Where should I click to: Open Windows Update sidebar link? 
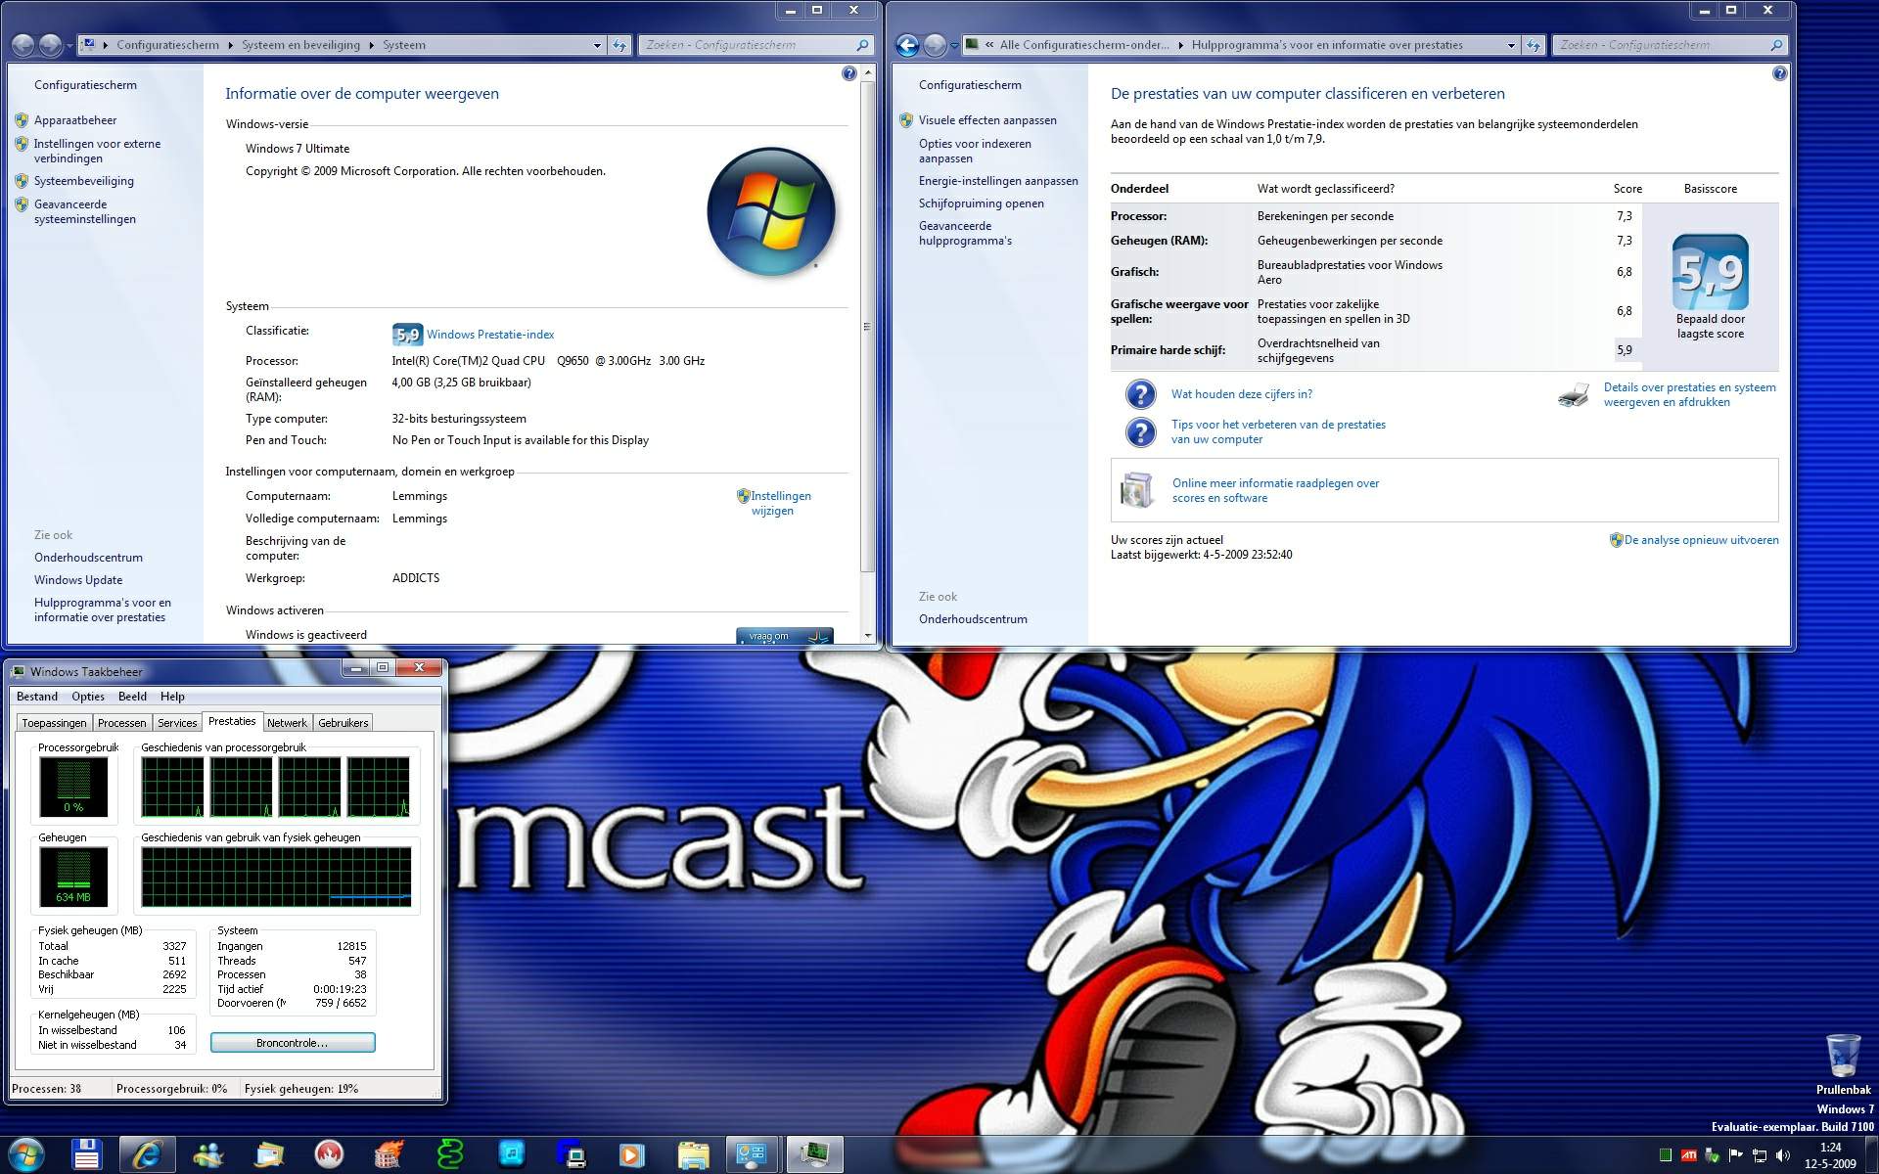78,580
